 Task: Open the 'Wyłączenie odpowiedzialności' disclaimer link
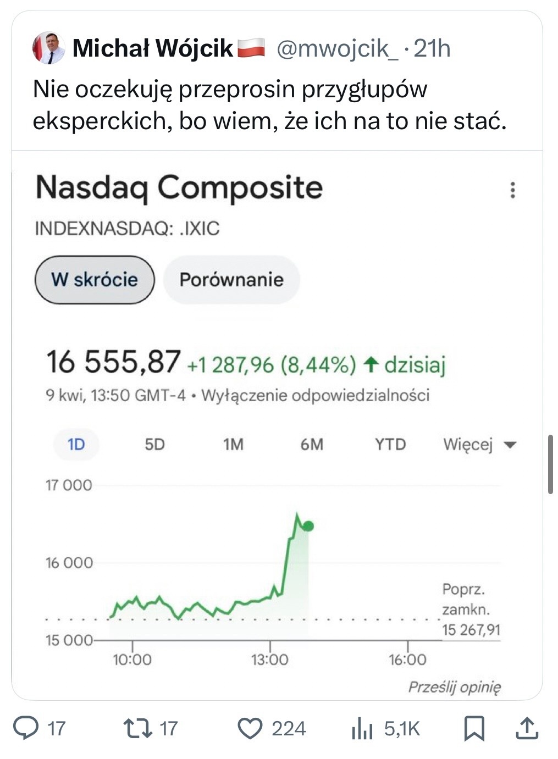pyautogui.click(x=316, y=395)
